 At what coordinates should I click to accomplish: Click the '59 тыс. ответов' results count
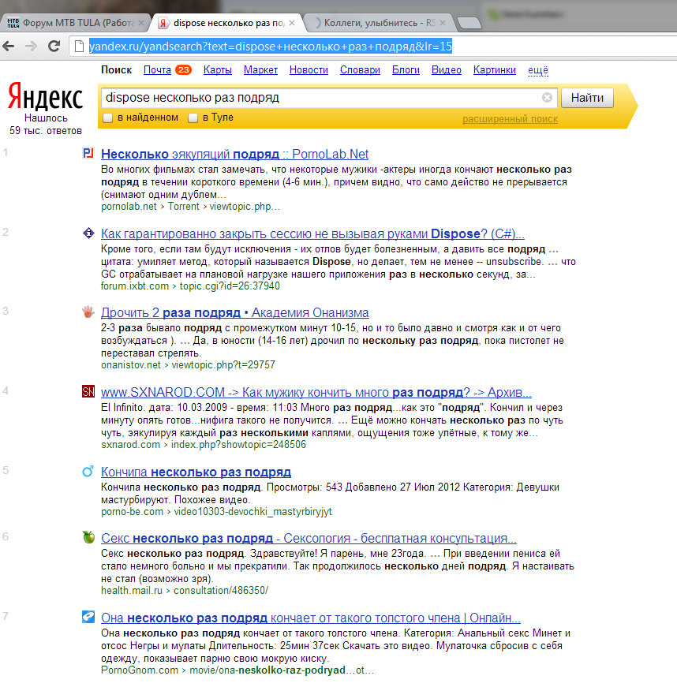click(46, 131)
